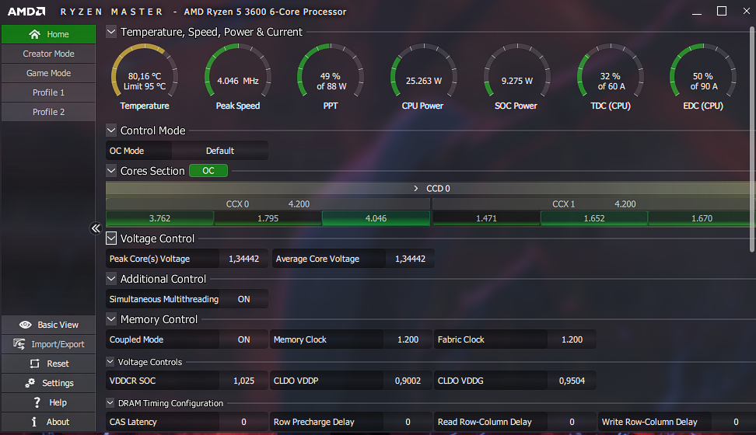Click the Reset icon in sidebar
Viewport: 756px width, 435px height.
pos(35,364)
